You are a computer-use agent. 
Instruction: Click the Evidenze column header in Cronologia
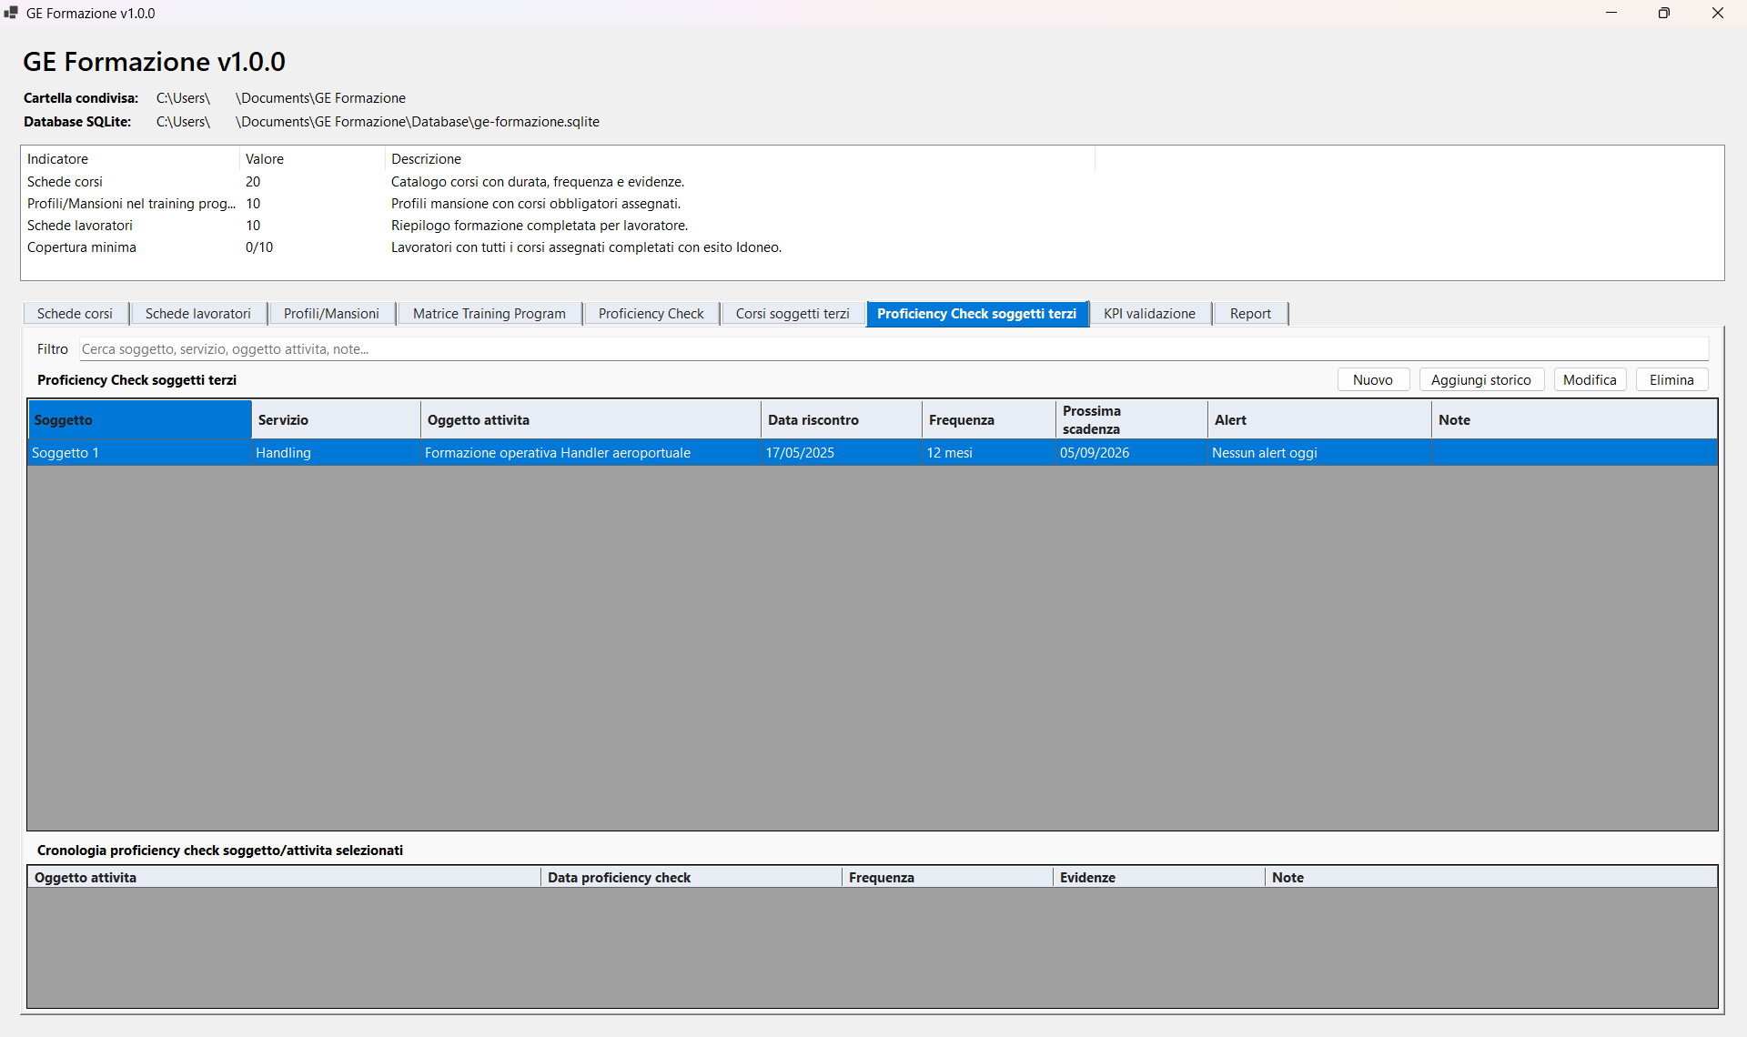(1159, 878)
